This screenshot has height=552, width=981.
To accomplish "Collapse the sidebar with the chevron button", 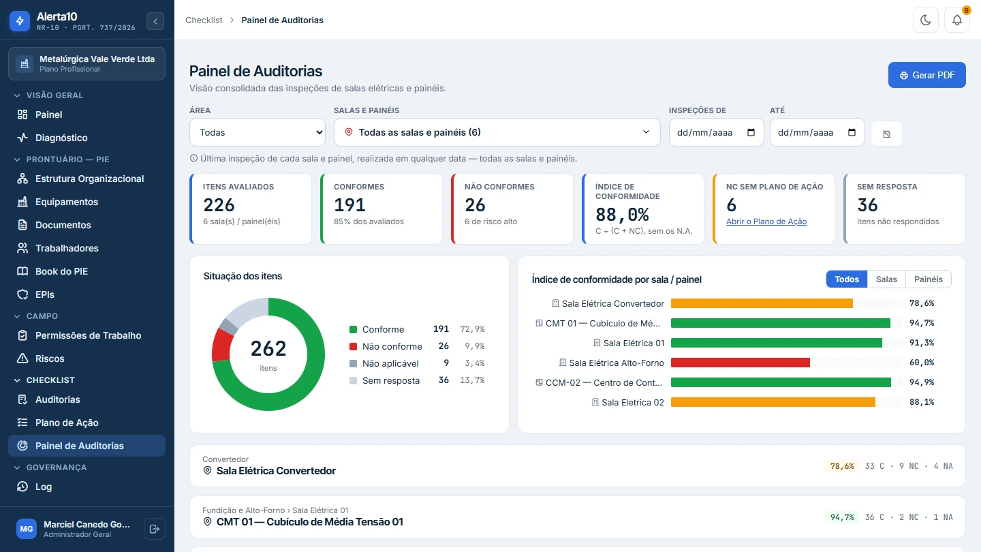I will 155,21.
